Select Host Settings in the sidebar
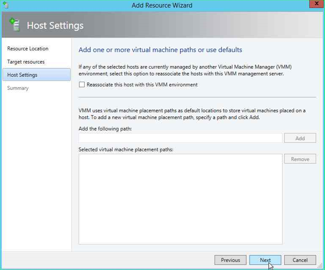Screen dimensions: 325x270 pos(23,75)
